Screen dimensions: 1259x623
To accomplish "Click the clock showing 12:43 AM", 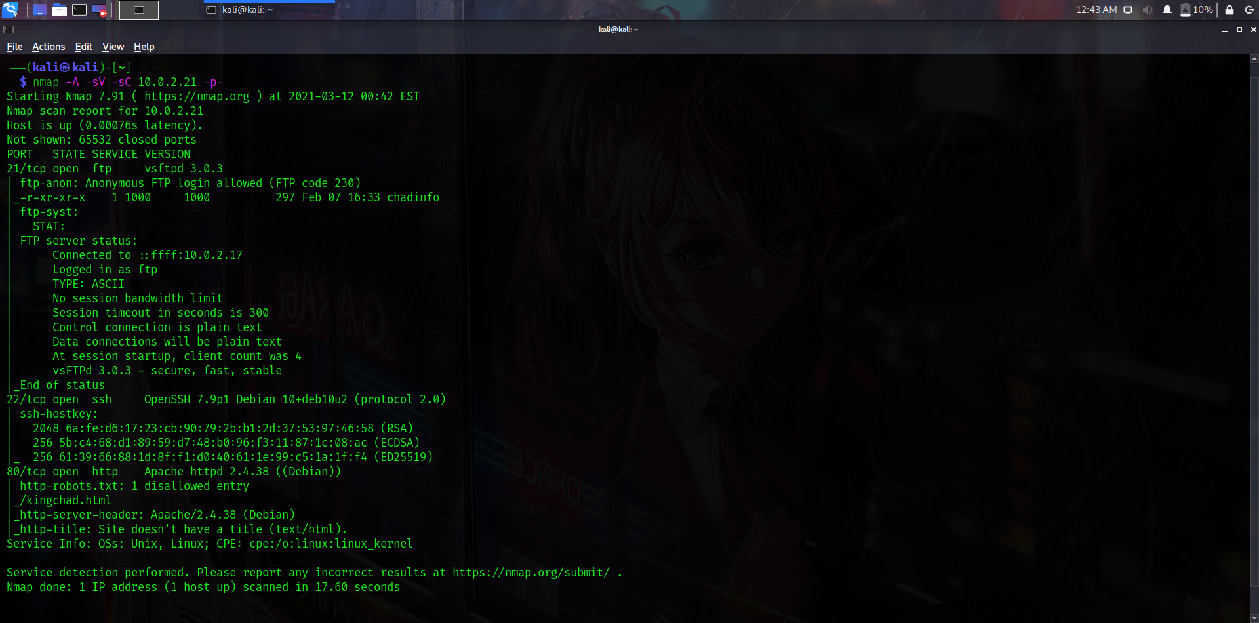I will click(x=1096, y=10).
